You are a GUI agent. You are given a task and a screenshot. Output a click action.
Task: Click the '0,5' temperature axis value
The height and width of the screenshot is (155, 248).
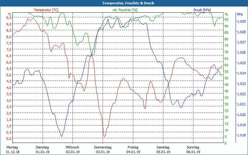(x=9, y=132)
